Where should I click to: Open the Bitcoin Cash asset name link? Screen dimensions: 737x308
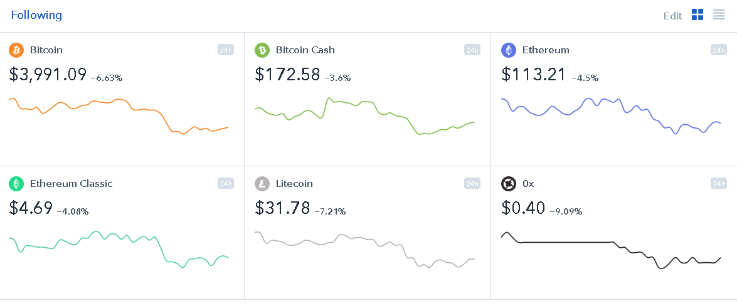[305, 50]
